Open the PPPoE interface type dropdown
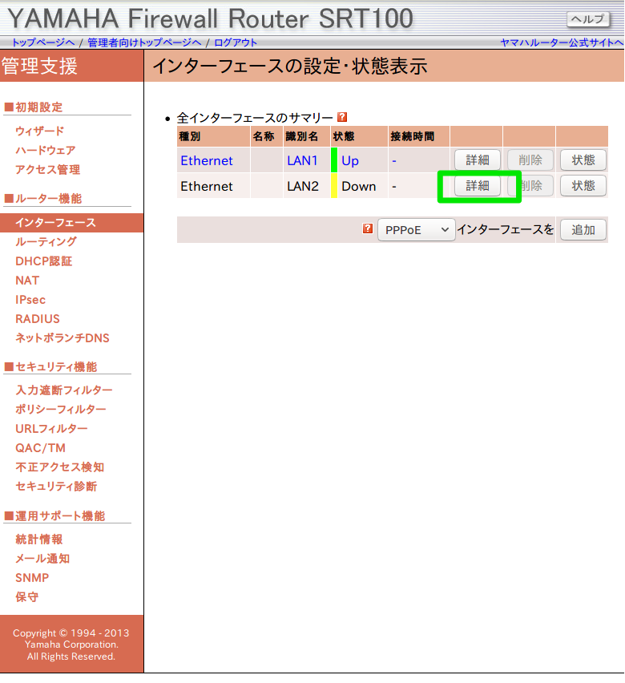Screen dimensions: 625x683 (x=417, y=229)
